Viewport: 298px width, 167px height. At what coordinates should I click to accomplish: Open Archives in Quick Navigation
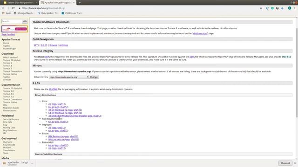point(63,45)
